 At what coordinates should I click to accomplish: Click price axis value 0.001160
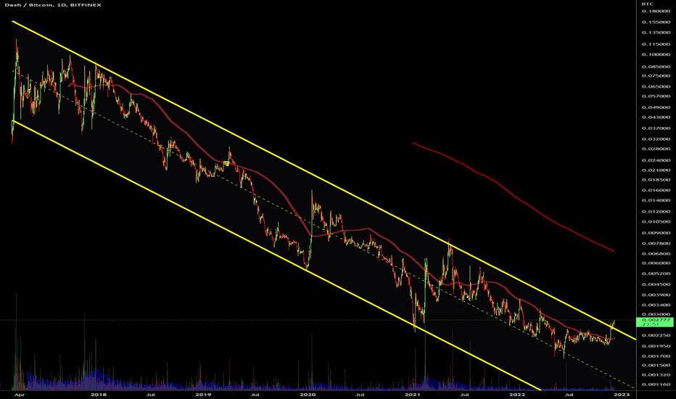[x=656, y=384]
